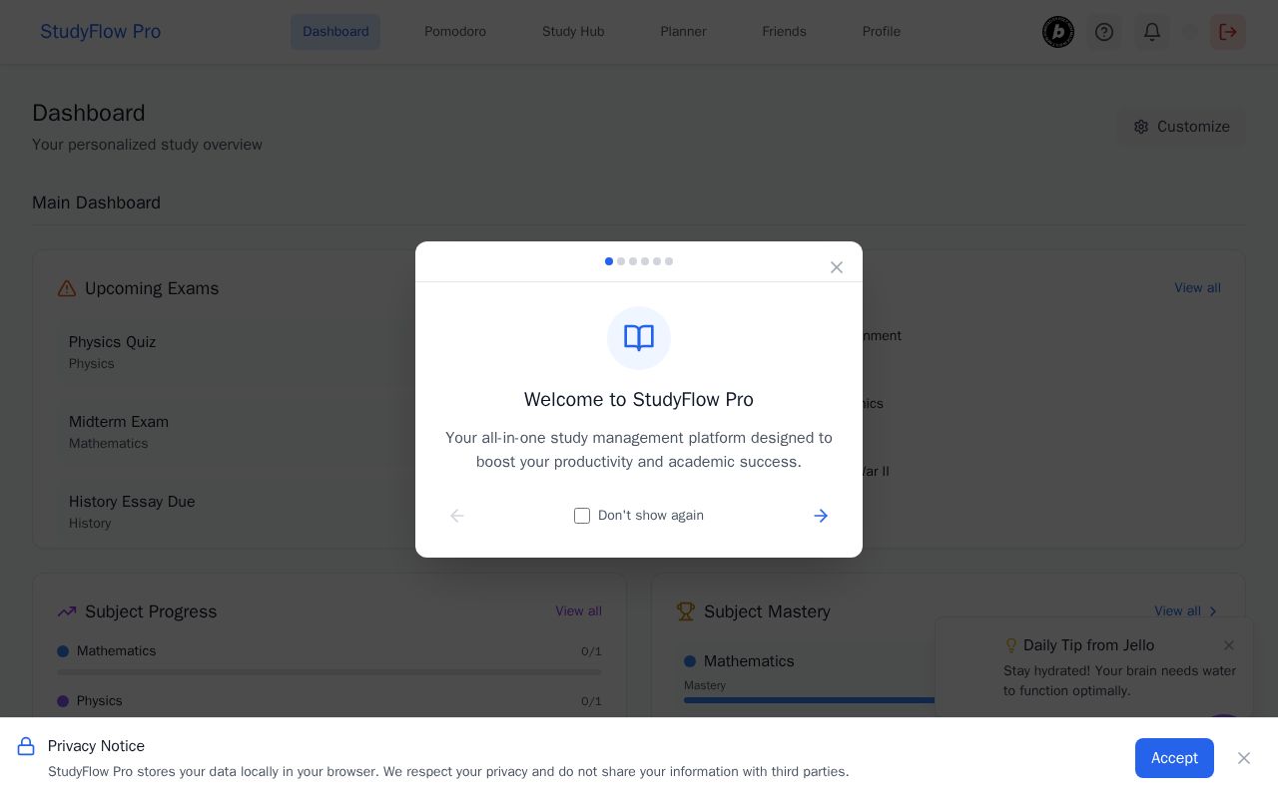Go to next onboarding step arrow
This screenshot has height=798, width=1278.
(x=821, y=516)
